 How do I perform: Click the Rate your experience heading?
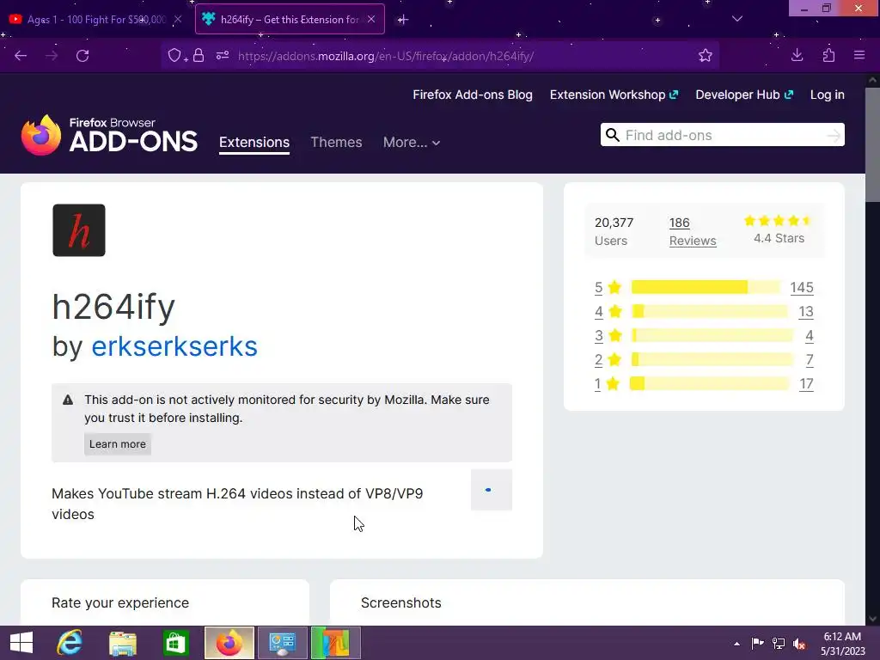120,602
